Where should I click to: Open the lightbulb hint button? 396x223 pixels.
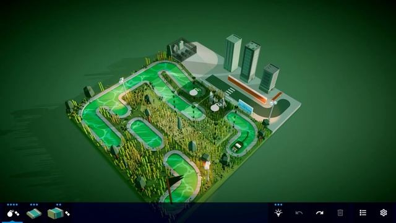pos(278,213)
